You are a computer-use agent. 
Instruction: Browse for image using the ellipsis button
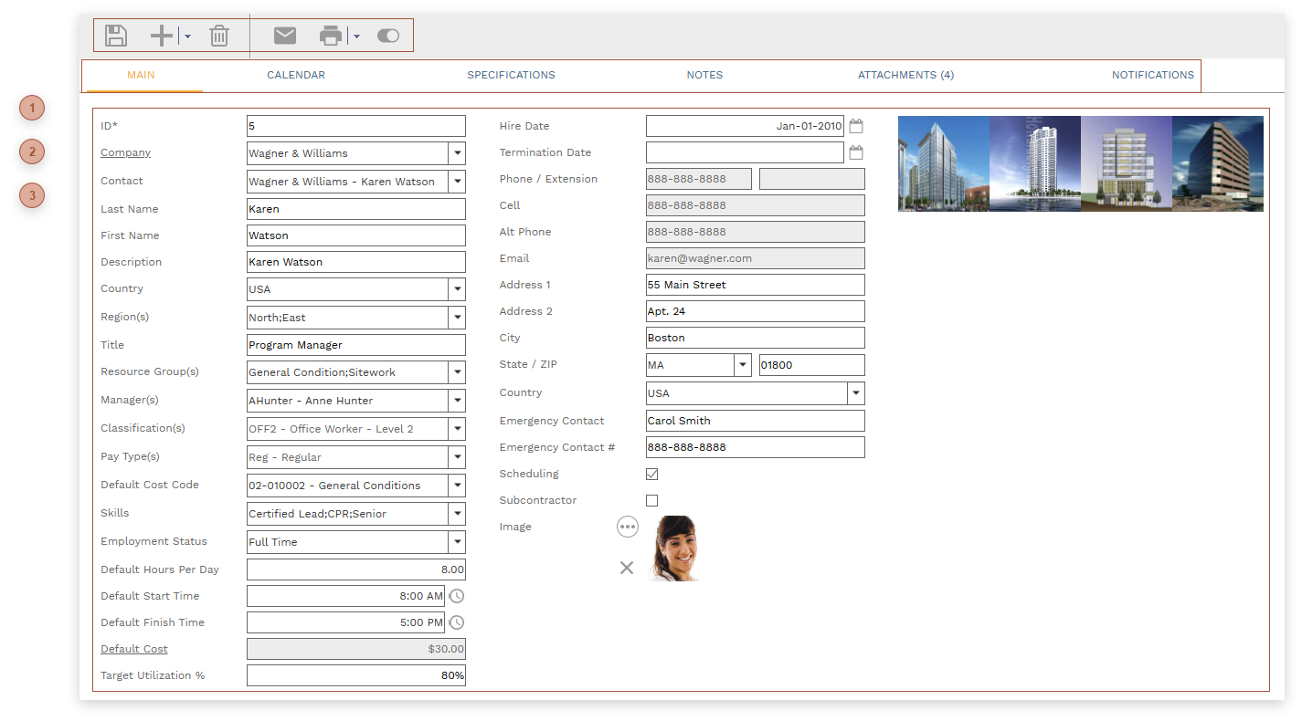tap(627, 527)
